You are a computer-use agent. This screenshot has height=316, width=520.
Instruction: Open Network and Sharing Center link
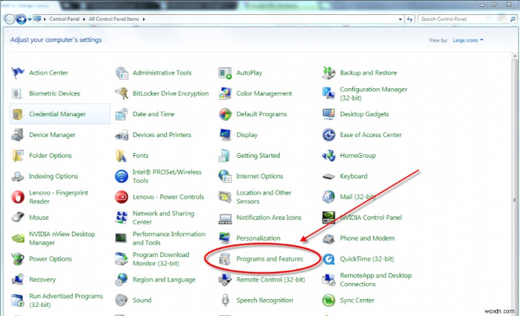point(163,218)
